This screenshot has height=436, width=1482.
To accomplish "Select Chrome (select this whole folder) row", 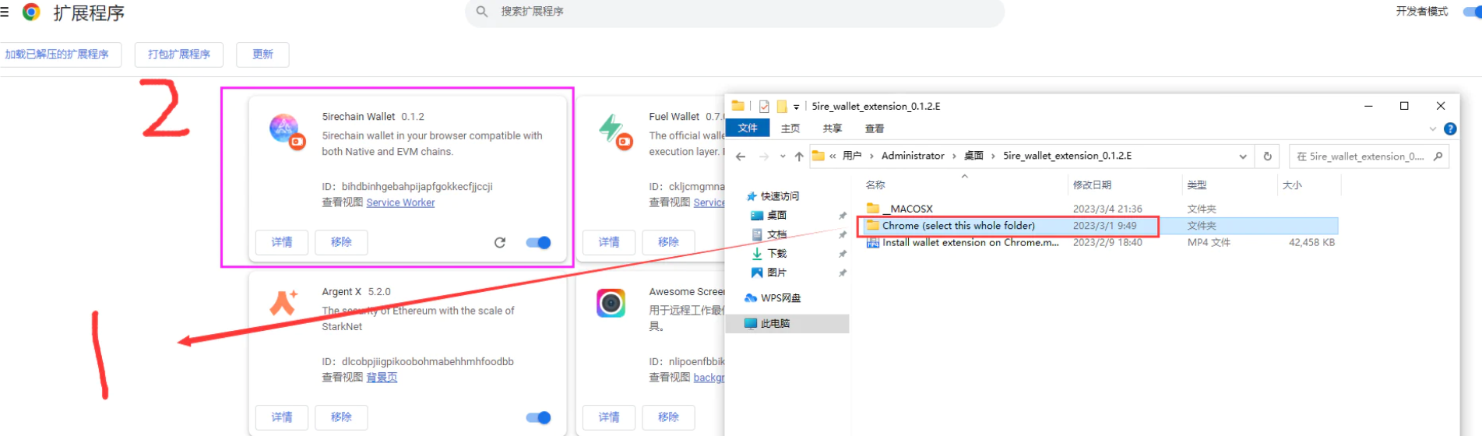I will [x=1102, y=226].
